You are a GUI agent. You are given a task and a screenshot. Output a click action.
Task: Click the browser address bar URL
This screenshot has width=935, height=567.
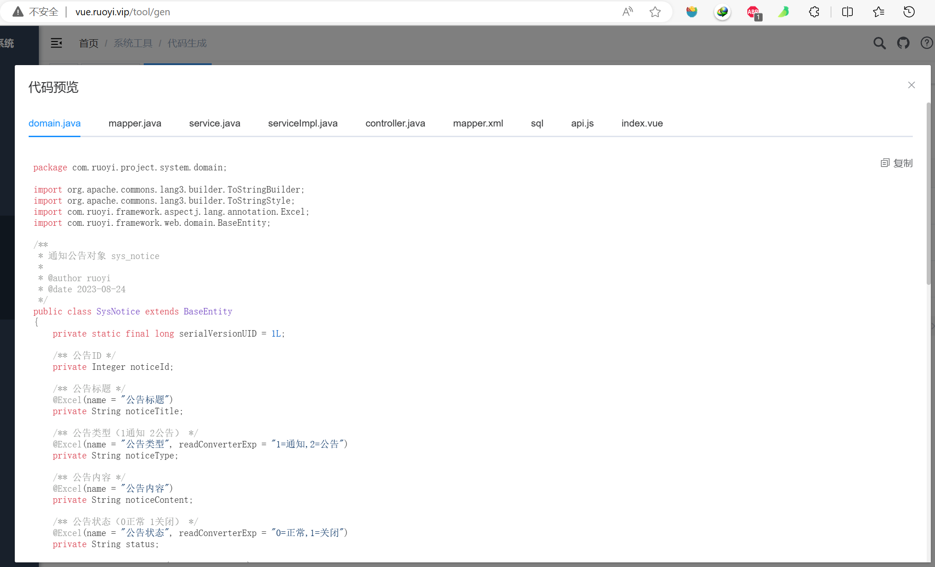[x=123, y=12]
